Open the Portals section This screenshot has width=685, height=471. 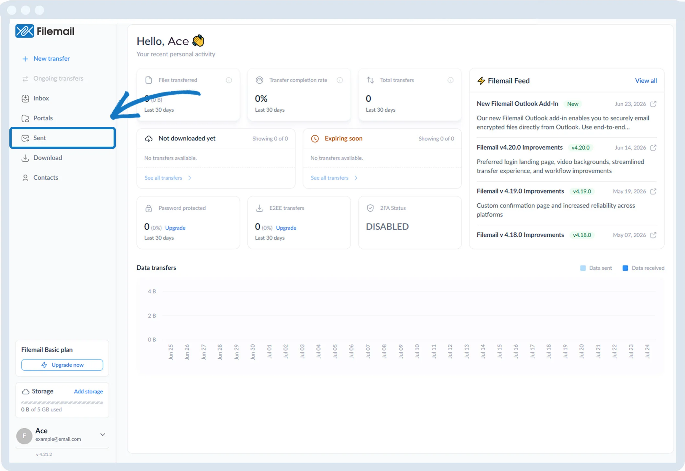click(x=43, y=118)
